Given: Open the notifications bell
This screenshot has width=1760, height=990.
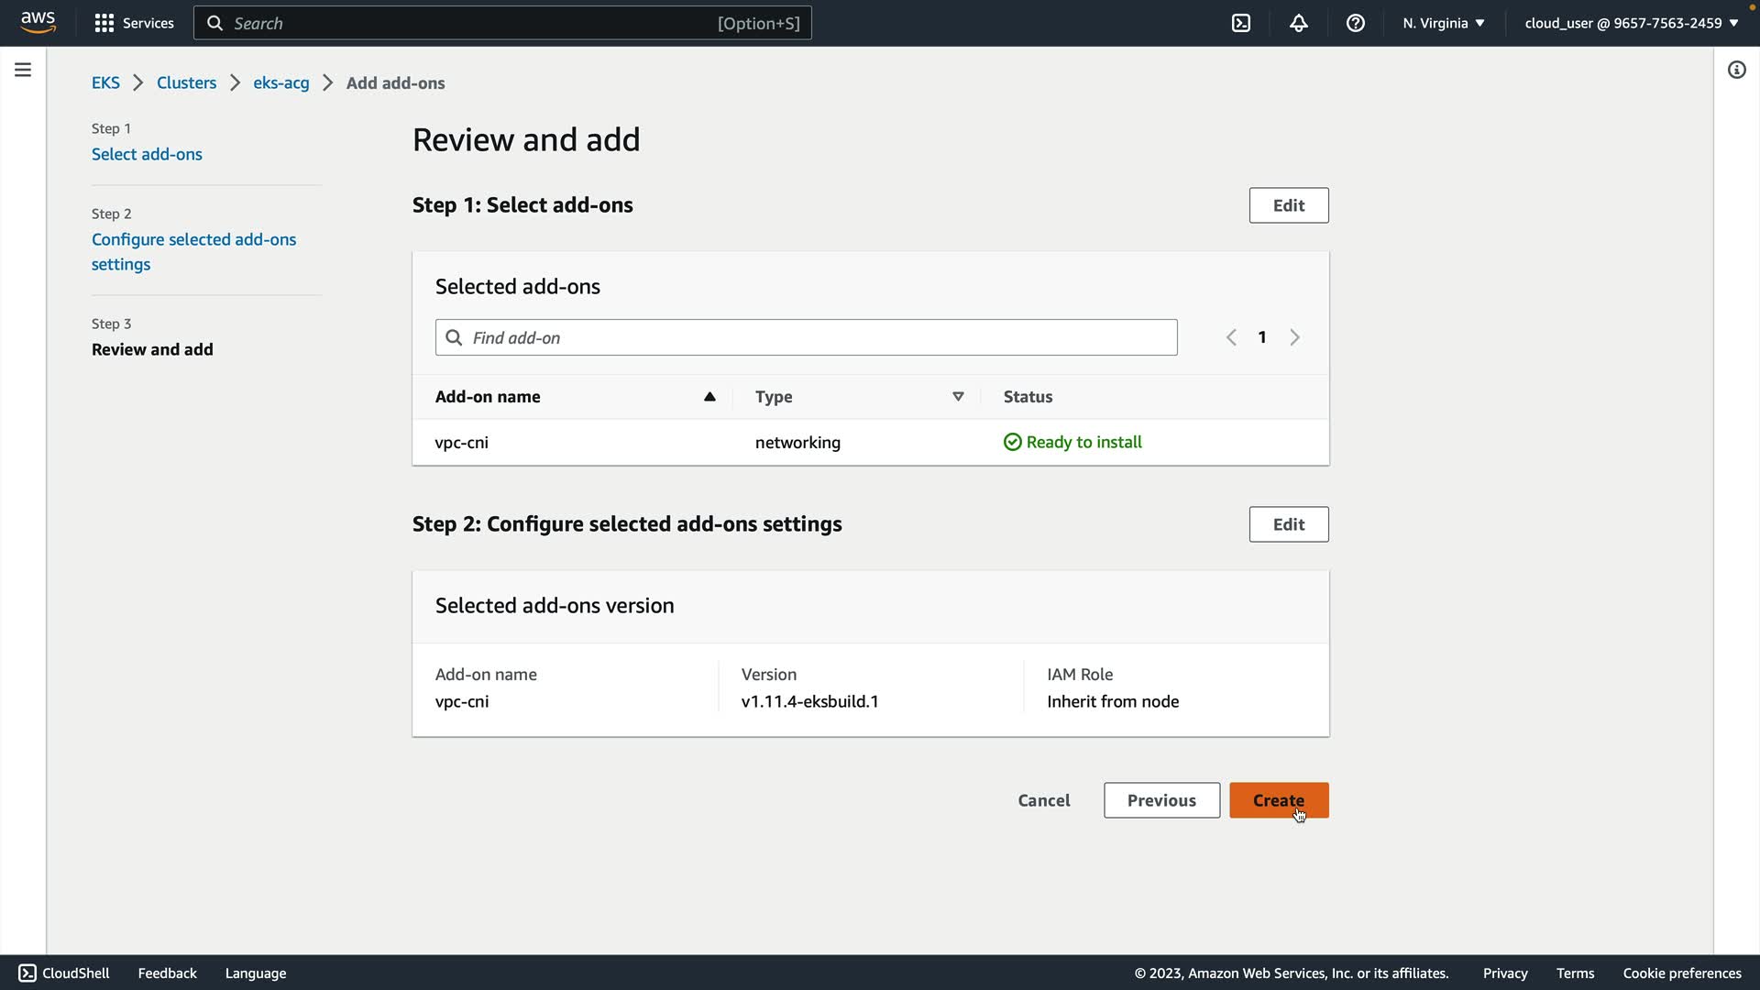Looking at the screenshot, I should click(x=1298, y=23).
